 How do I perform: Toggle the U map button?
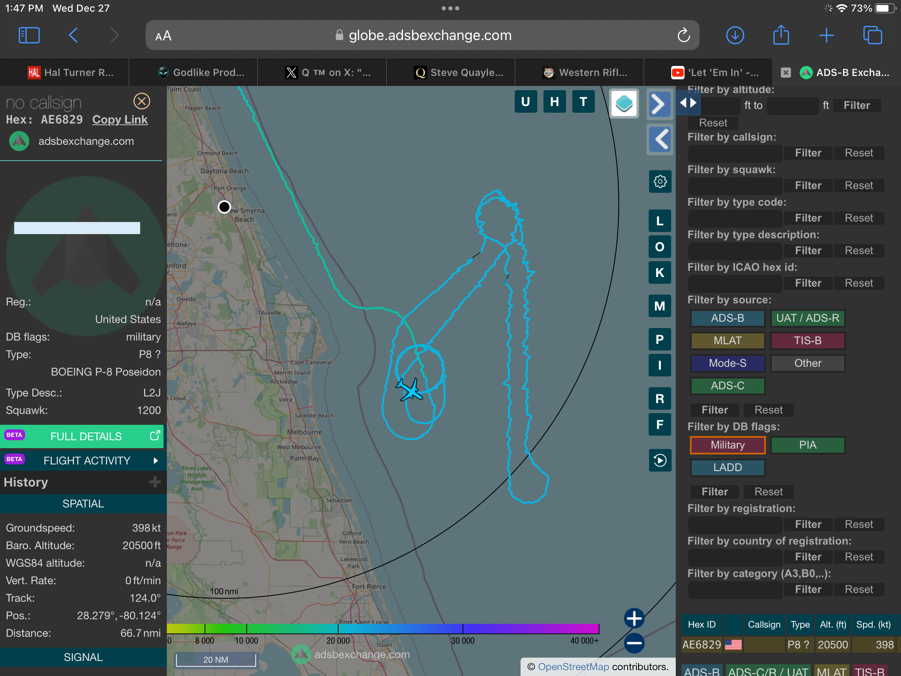526,101
